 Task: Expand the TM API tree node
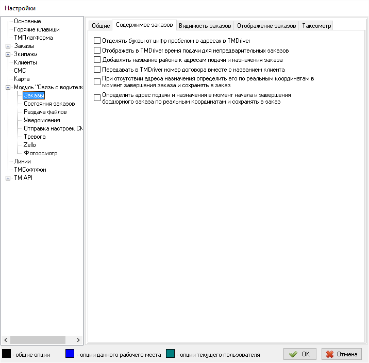pyautogui.click(x=8, y=178)
